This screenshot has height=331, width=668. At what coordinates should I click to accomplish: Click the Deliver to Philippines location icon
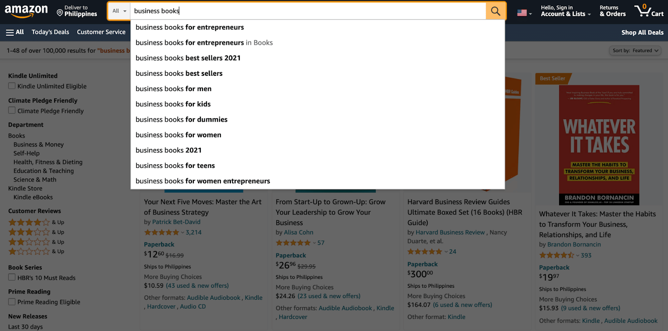(x=60, y=13)
